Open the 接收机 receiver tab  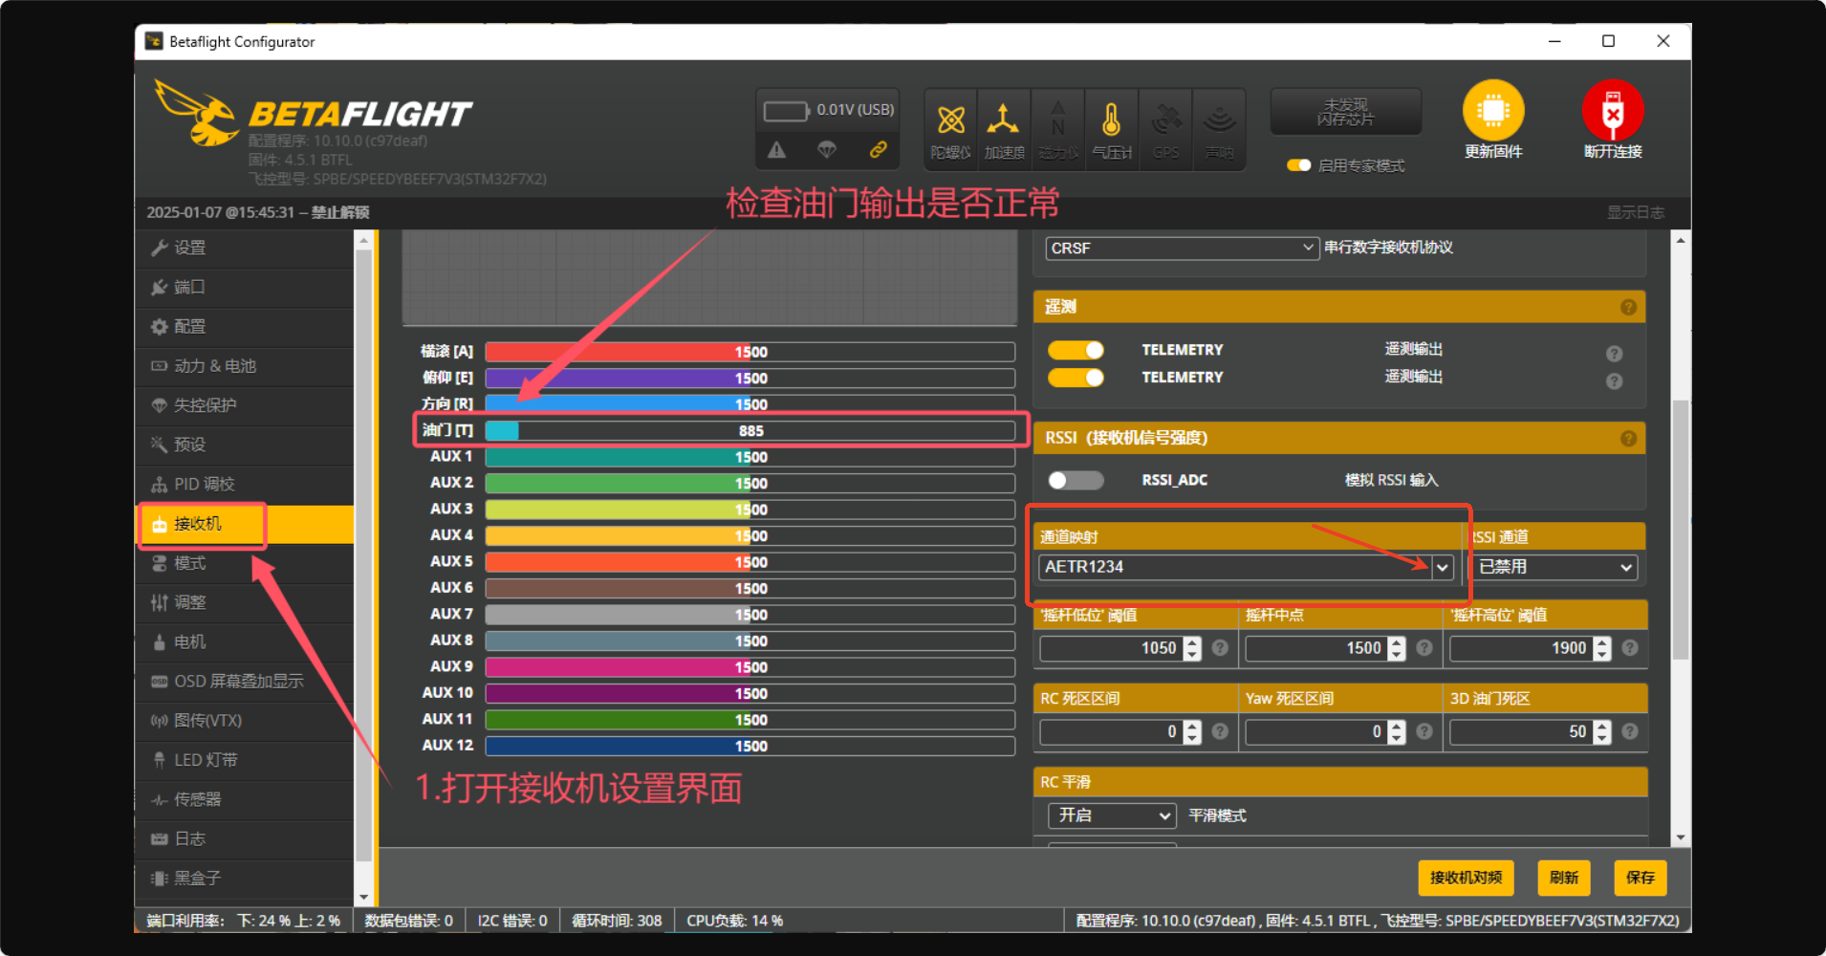(246, 524)
